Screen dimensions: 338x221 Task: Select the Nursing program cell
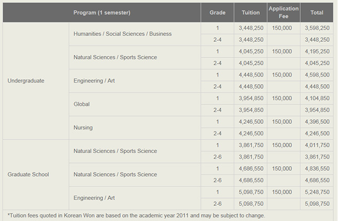[83, 127]
